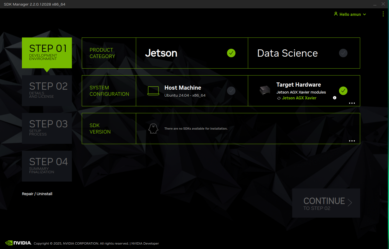Screen dimensions: 389x249
Task: Click the refresh icon beside Jetson AGX Xavier
Action: click(279, 98)
